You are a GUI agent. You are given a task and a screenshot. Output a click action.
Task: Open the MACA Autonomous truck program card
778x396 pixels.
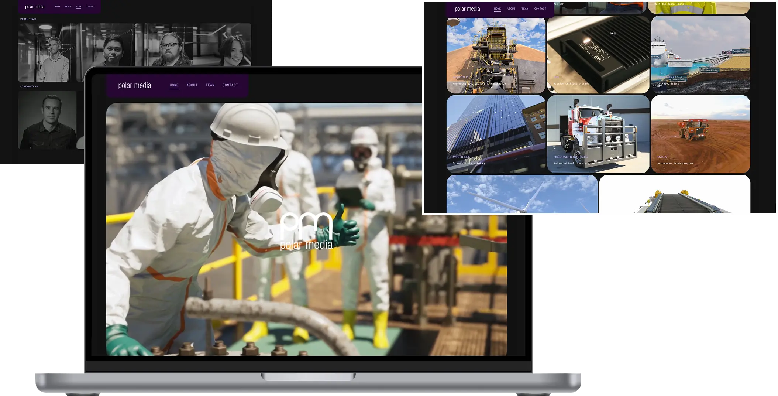tap(700, 134)
